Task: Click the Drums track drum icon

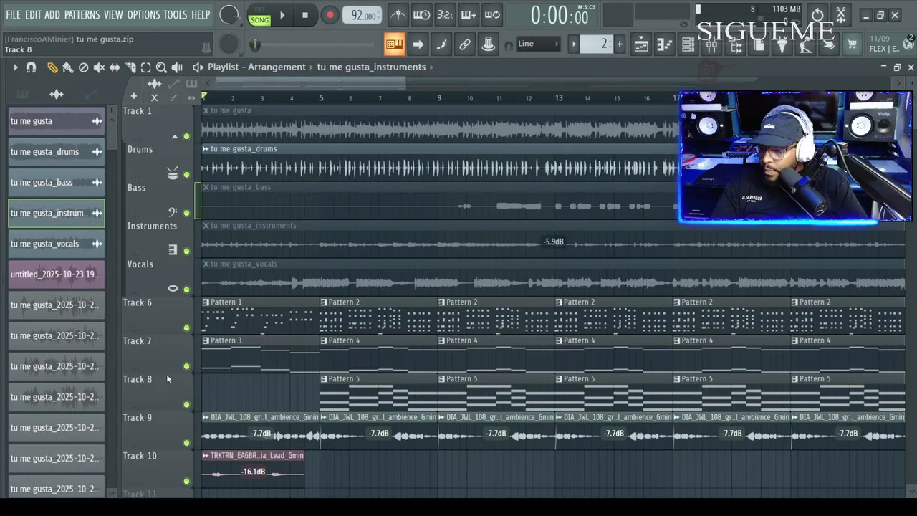Action: click(173, 173)
